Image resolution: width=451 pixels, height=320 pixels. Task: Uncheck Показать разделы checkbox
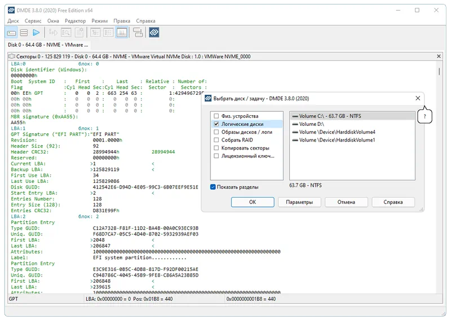213,187
